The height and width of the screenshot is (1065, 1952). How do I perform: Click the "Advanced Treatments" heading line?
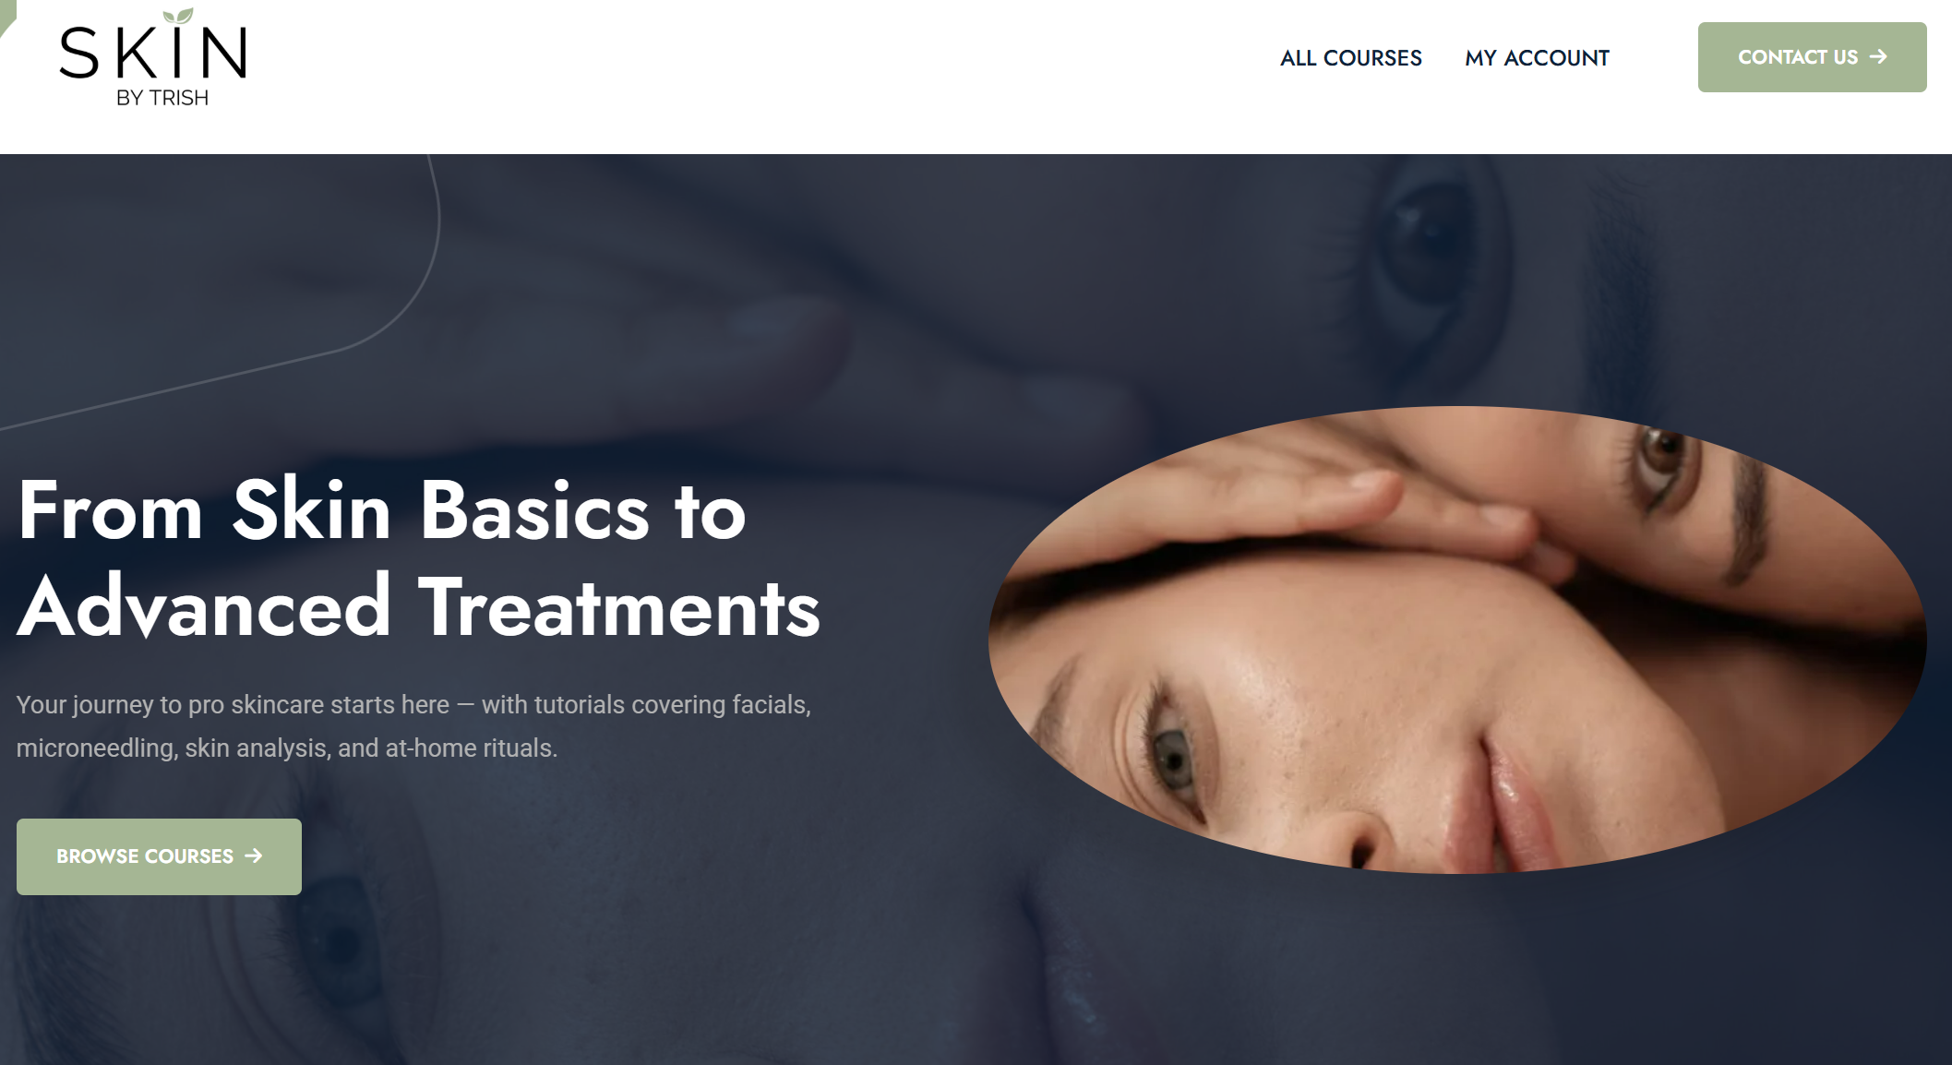tap(419, 606)
